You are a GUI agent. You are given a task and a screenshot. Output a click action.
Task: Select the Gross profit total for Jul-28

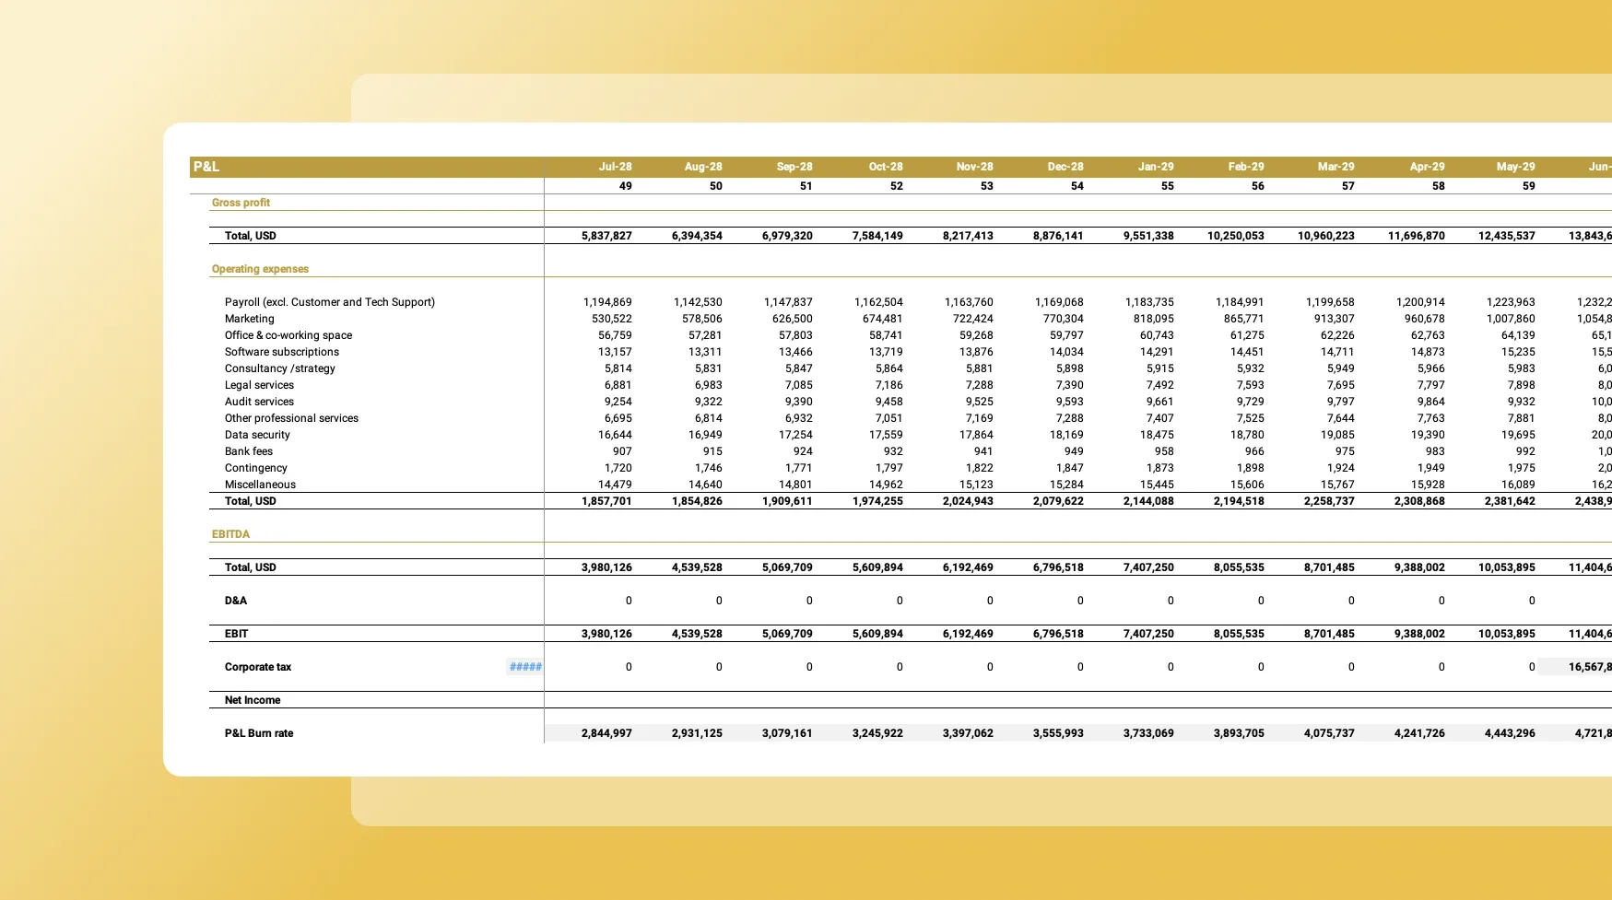(606, 236)
